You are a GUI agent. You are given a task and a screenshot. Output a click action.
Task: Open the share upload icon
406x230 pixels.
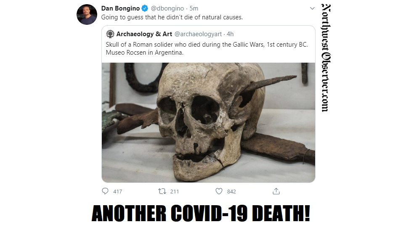pyautogui.click(x=276, y=191)
